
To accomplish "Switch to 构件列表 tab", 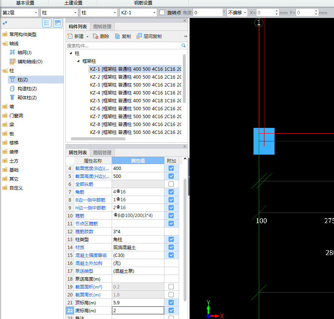I will 78,27.
